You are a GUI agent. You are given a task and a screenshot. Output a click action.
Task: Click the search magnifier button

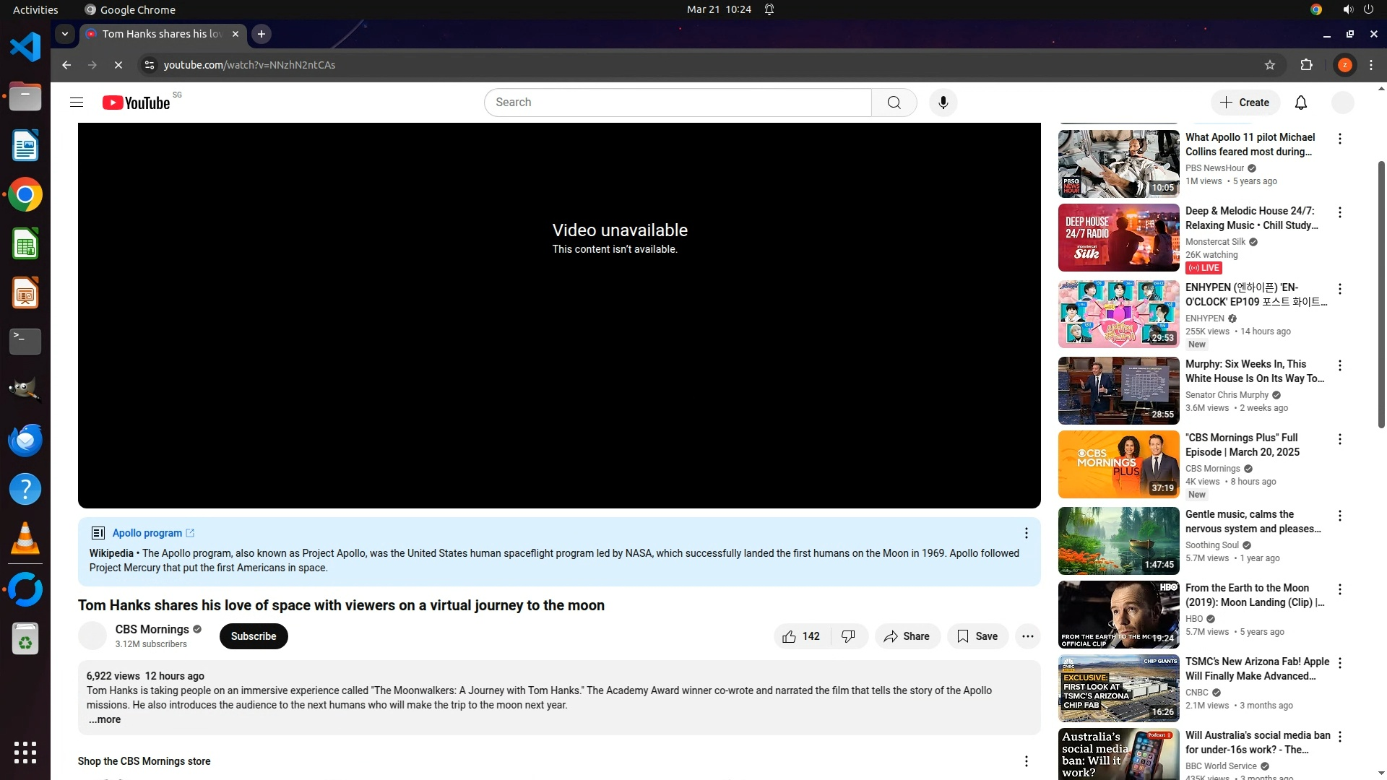pos(894,103)
